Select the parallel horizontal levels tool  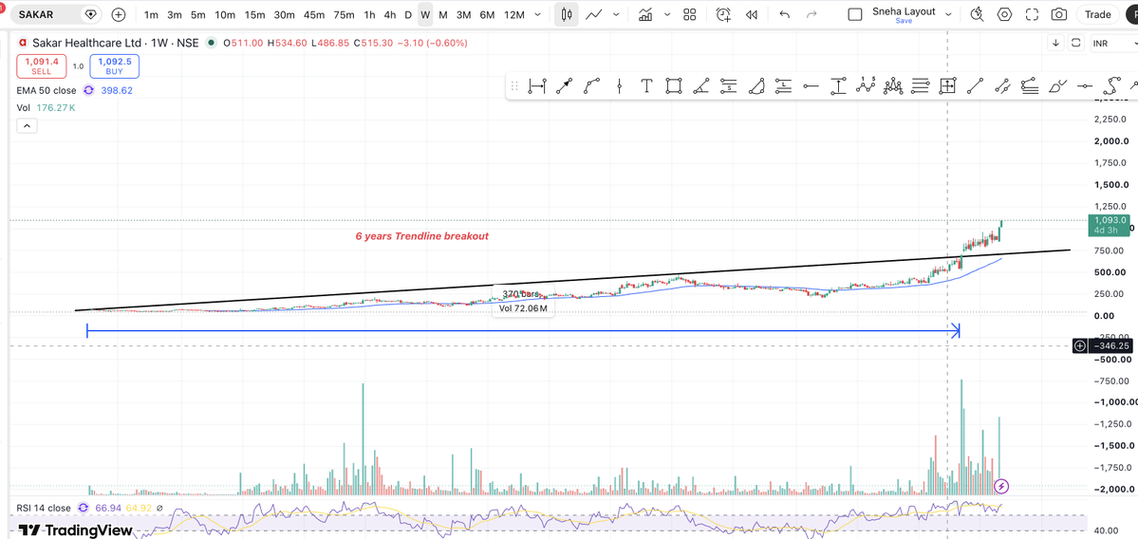[x=921, y=86]
